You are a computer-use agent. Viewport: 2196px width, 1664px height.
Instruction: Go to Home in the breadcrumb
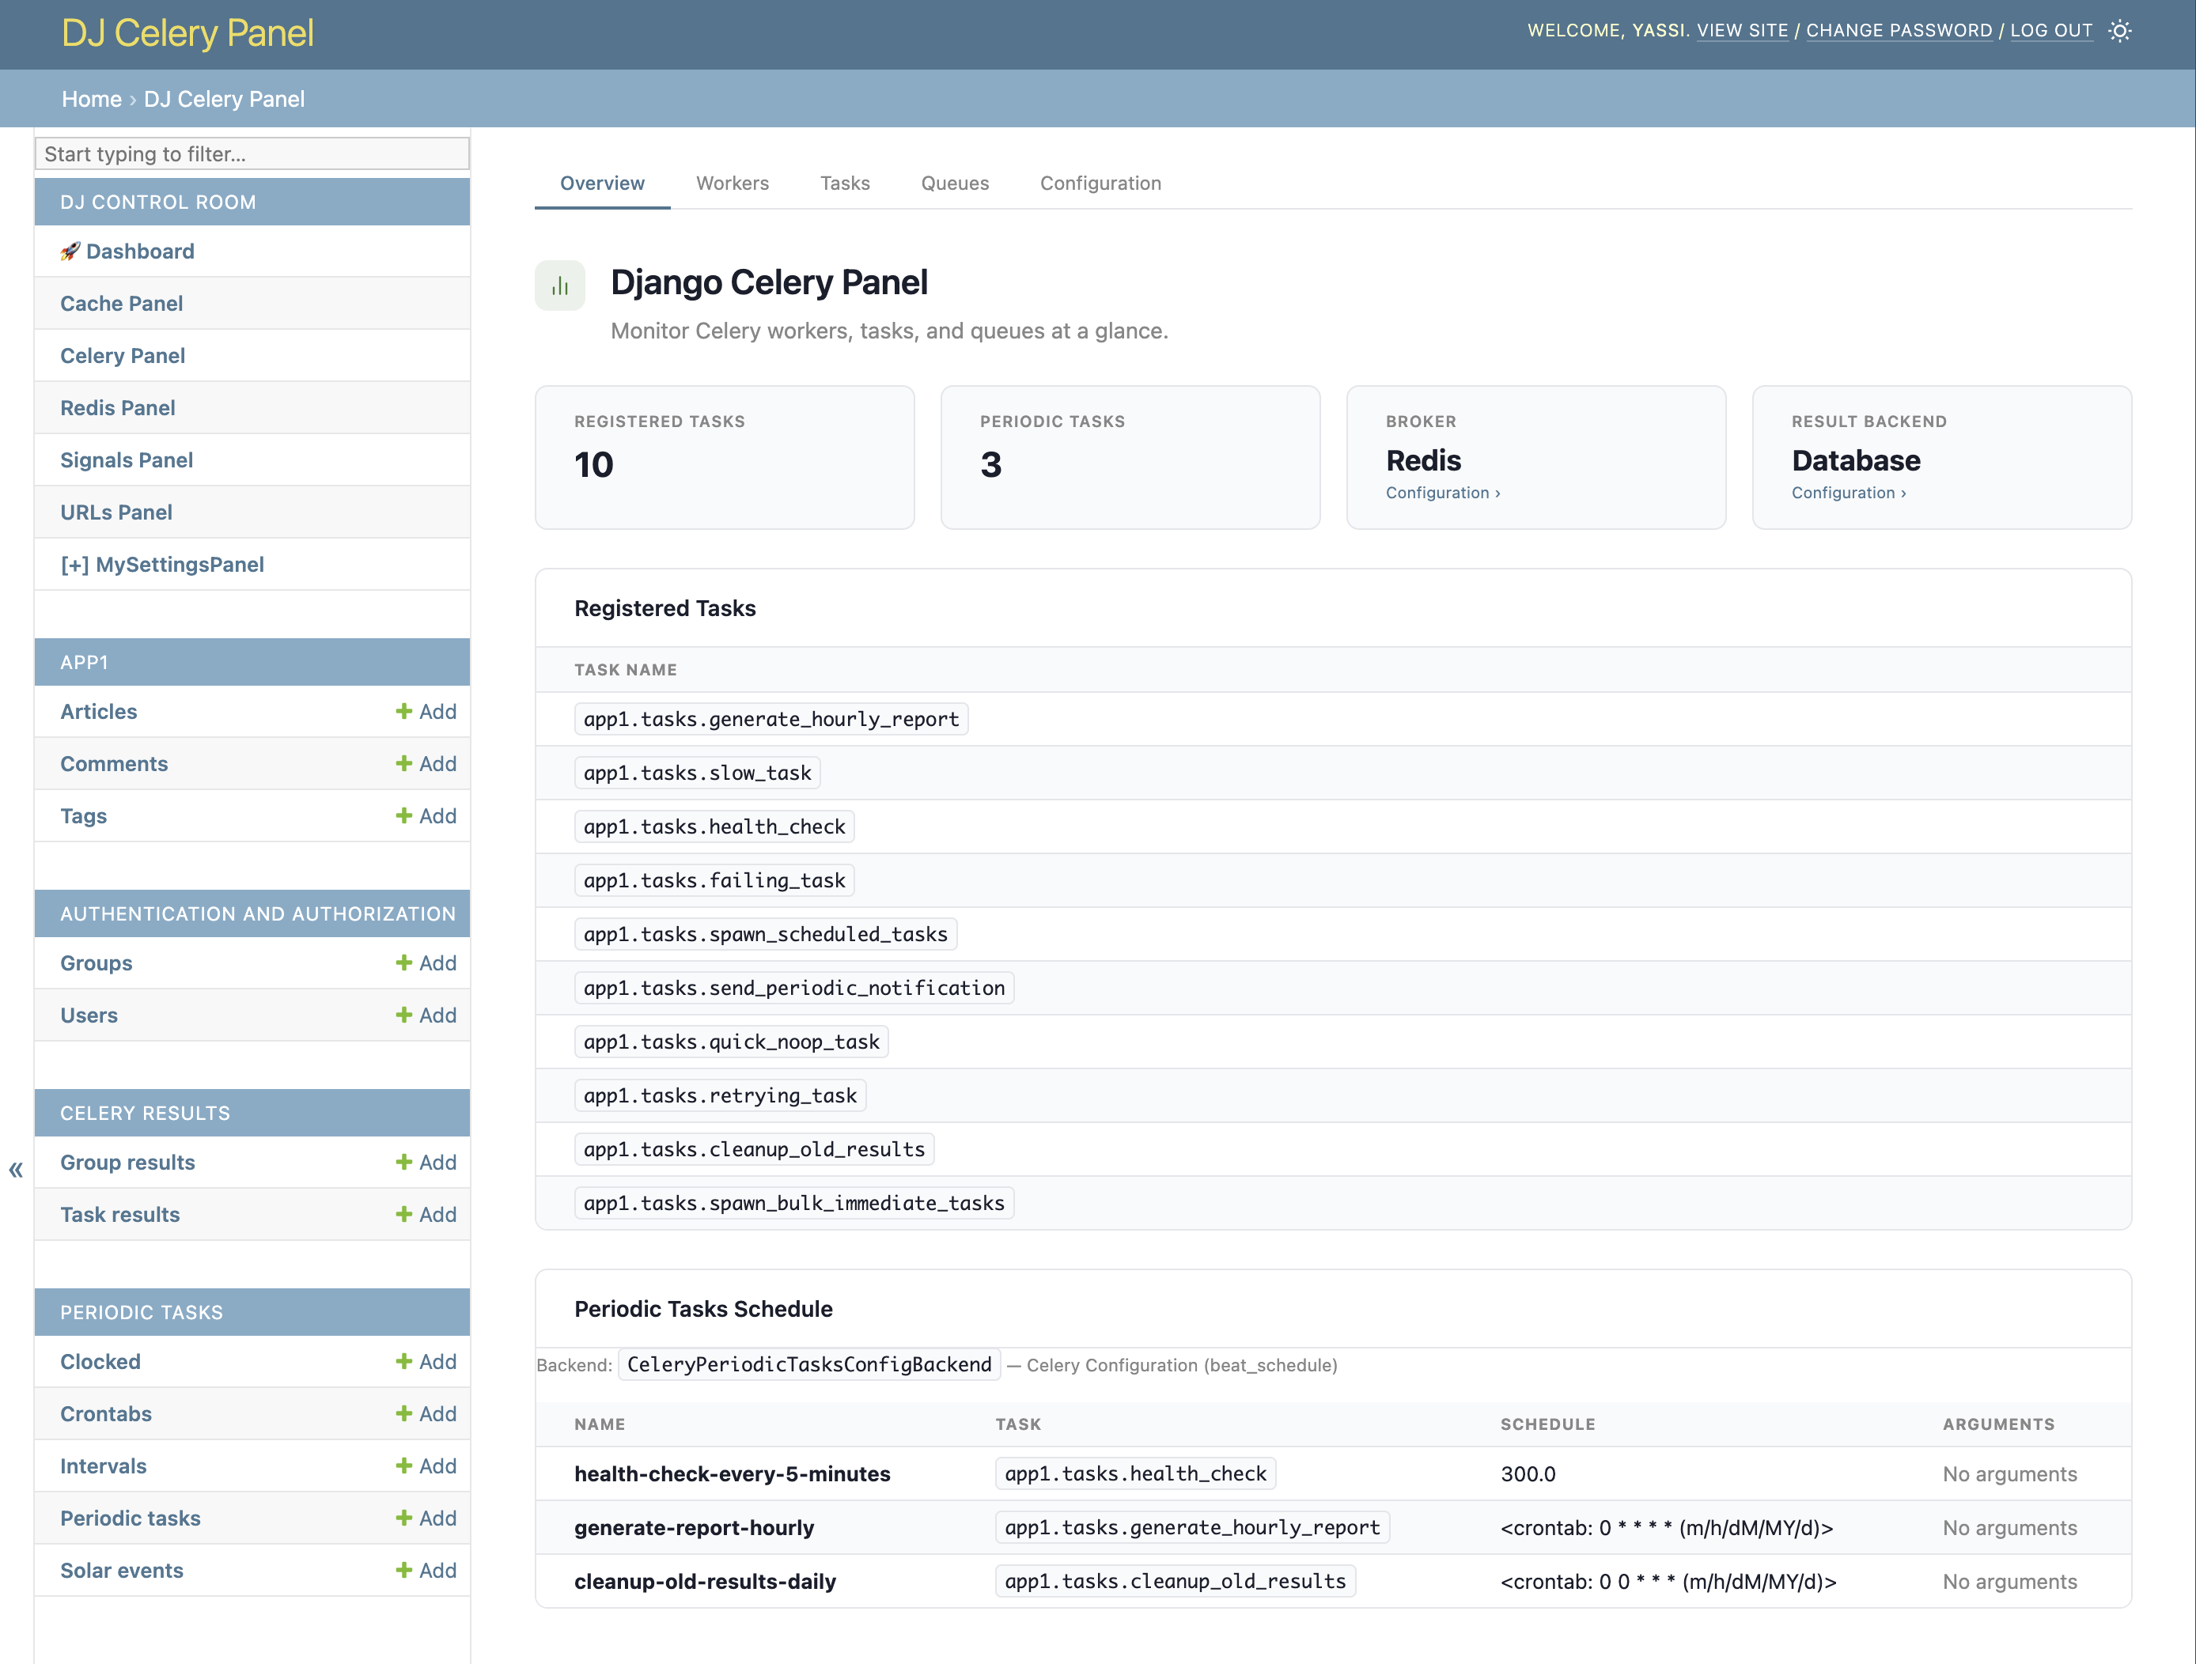(91, 99)
